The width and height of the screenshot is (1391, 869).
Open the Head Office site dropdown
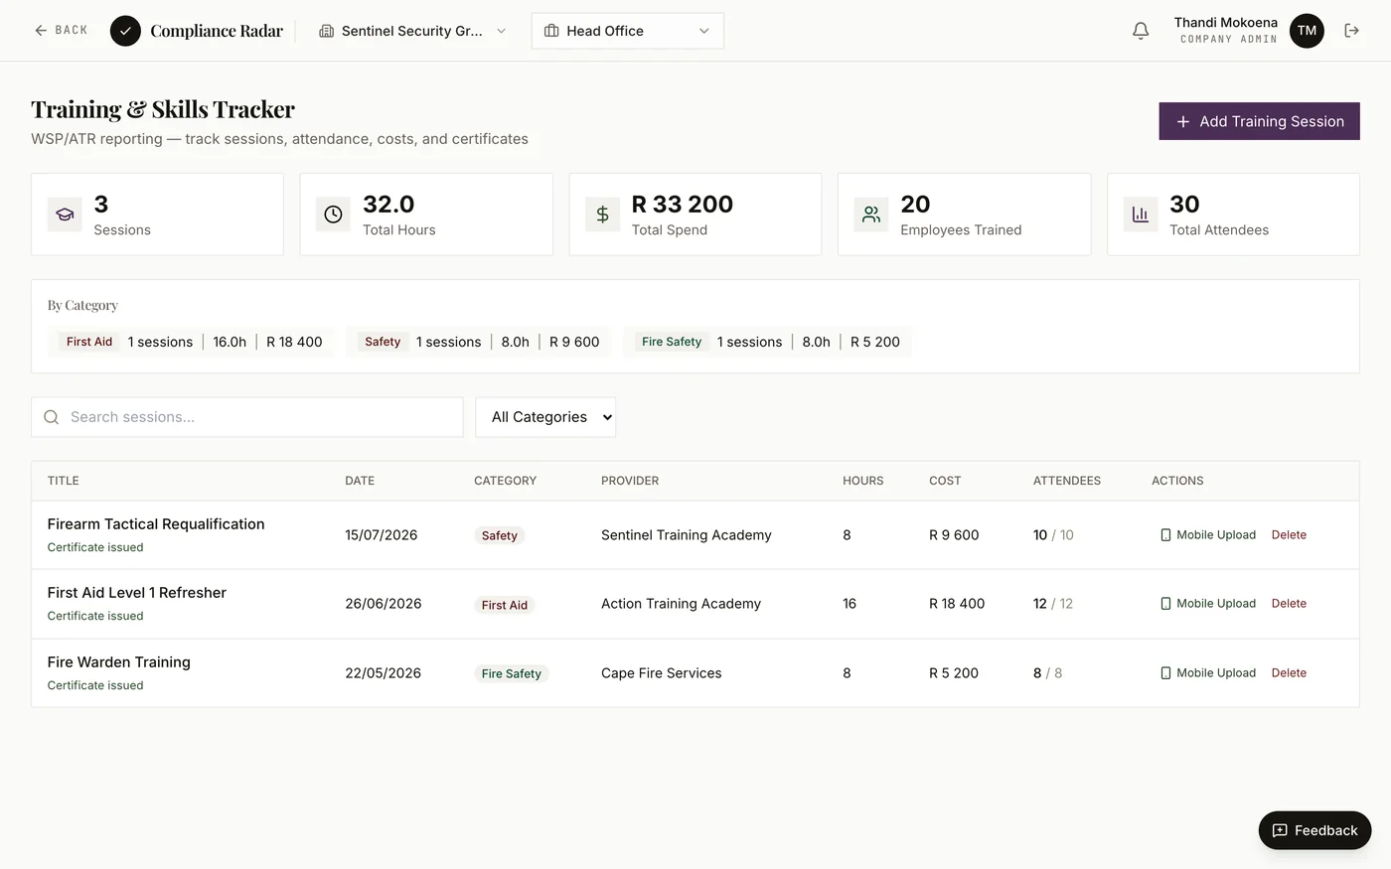tap(628, 31)
